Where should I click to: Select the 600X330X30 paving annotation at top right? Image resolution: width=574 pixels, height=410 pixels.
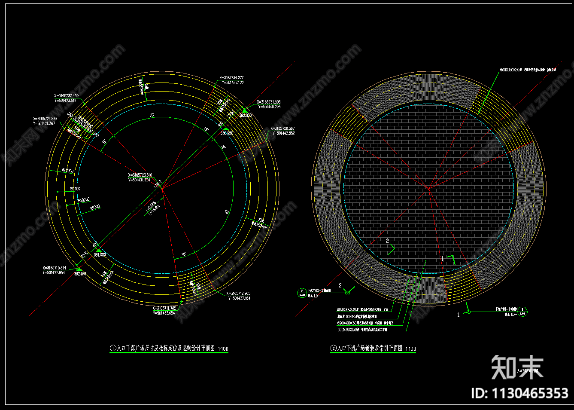pyautogui.click(x=528, y=70)
